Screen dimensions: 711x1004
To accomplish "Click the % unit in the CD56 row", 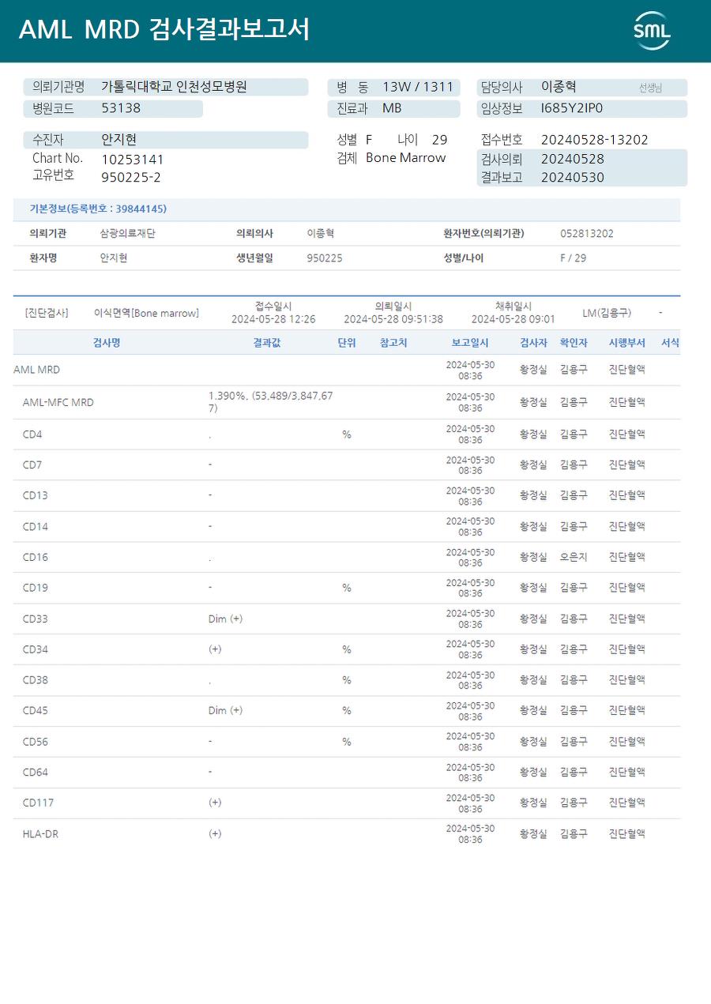I will coord(346,742).
